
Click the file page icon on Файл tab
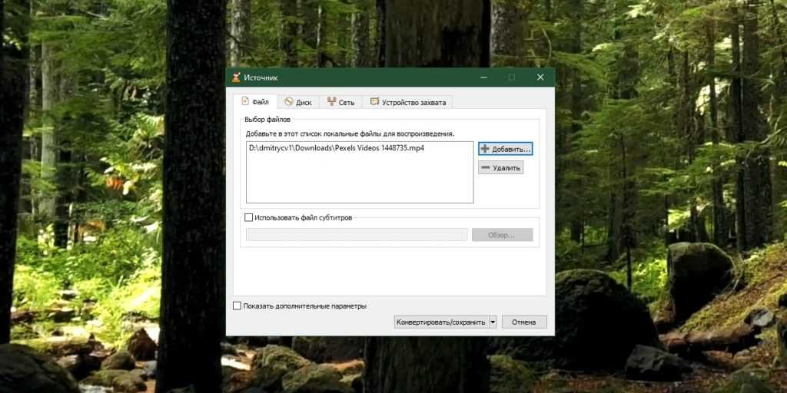click(x=245, y=101)
